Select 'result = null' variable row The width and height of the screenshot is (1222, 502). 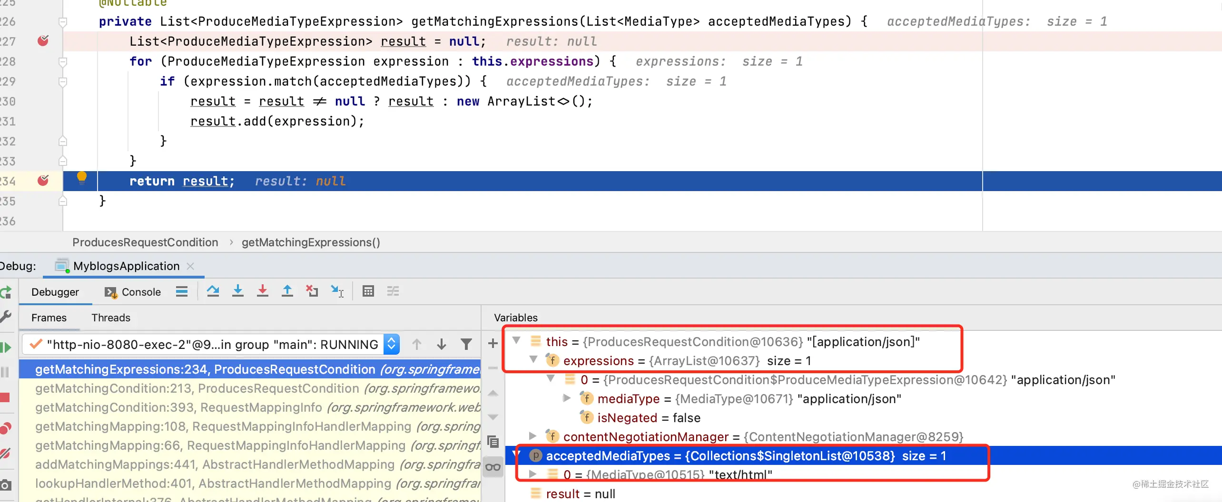[x=863, y=493]
